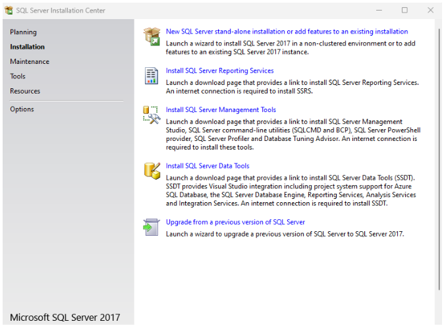Viewport: 444px width, 330px height.
Task: Switch to the Maintenance section
Action: [x=30, y=61]
